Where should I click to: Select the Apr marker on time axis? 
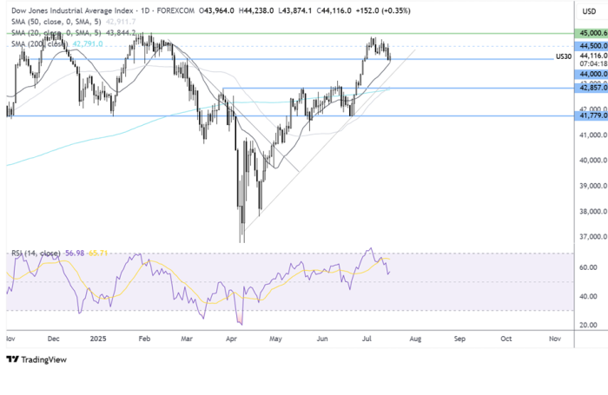tap(231, 339)
